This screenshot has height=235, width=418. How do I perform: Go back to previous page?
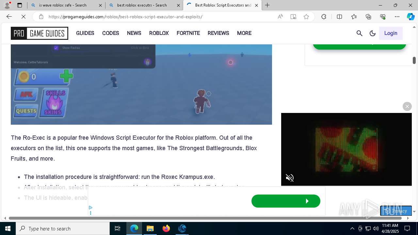tap(9, 17)
